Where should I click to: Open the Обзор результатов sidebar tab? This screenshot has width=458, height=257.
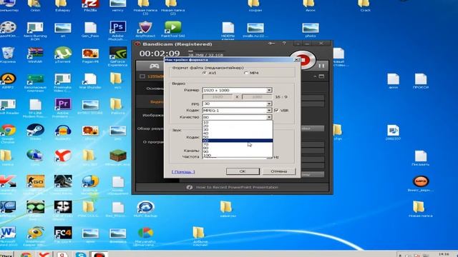tap(151, 128)
